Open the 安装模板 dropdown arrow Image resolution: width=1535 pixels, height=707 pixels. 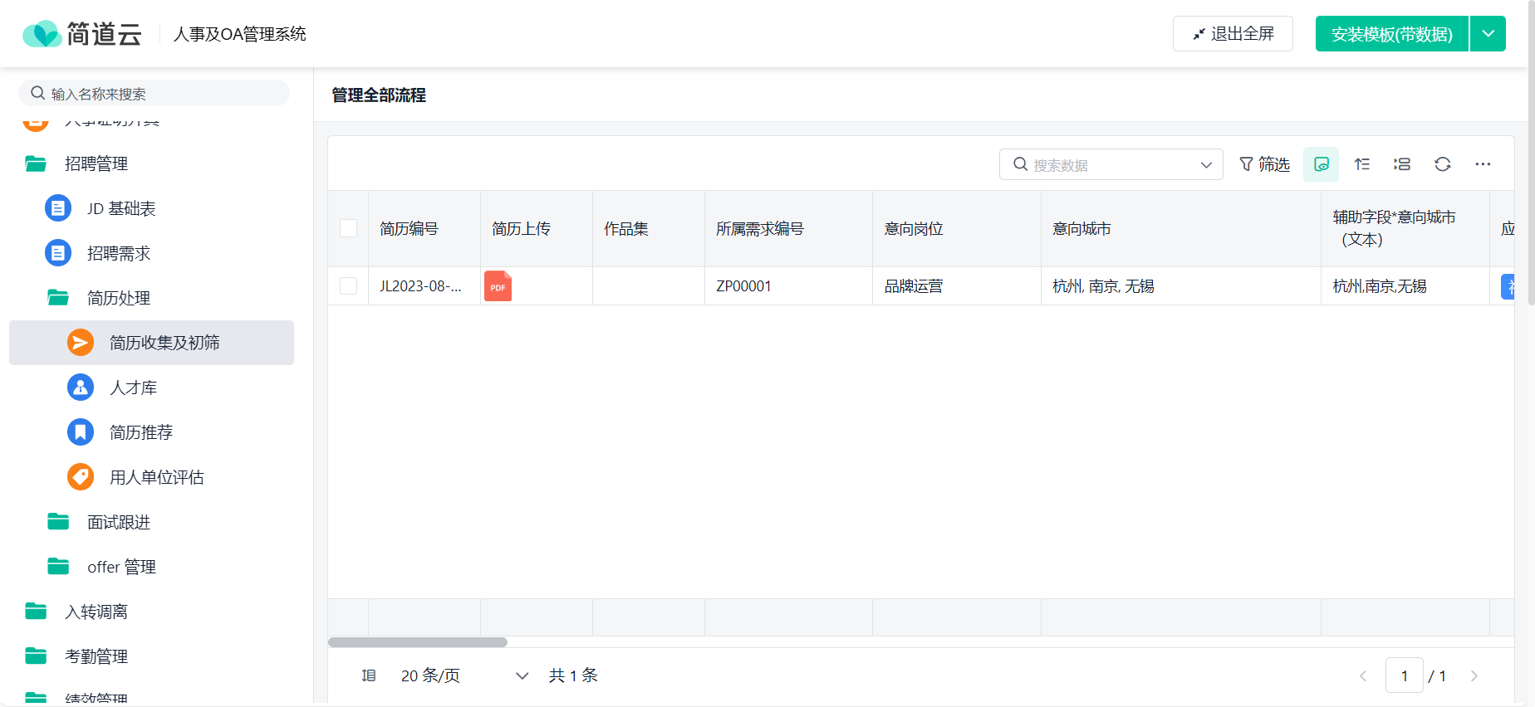point(1488,34)
